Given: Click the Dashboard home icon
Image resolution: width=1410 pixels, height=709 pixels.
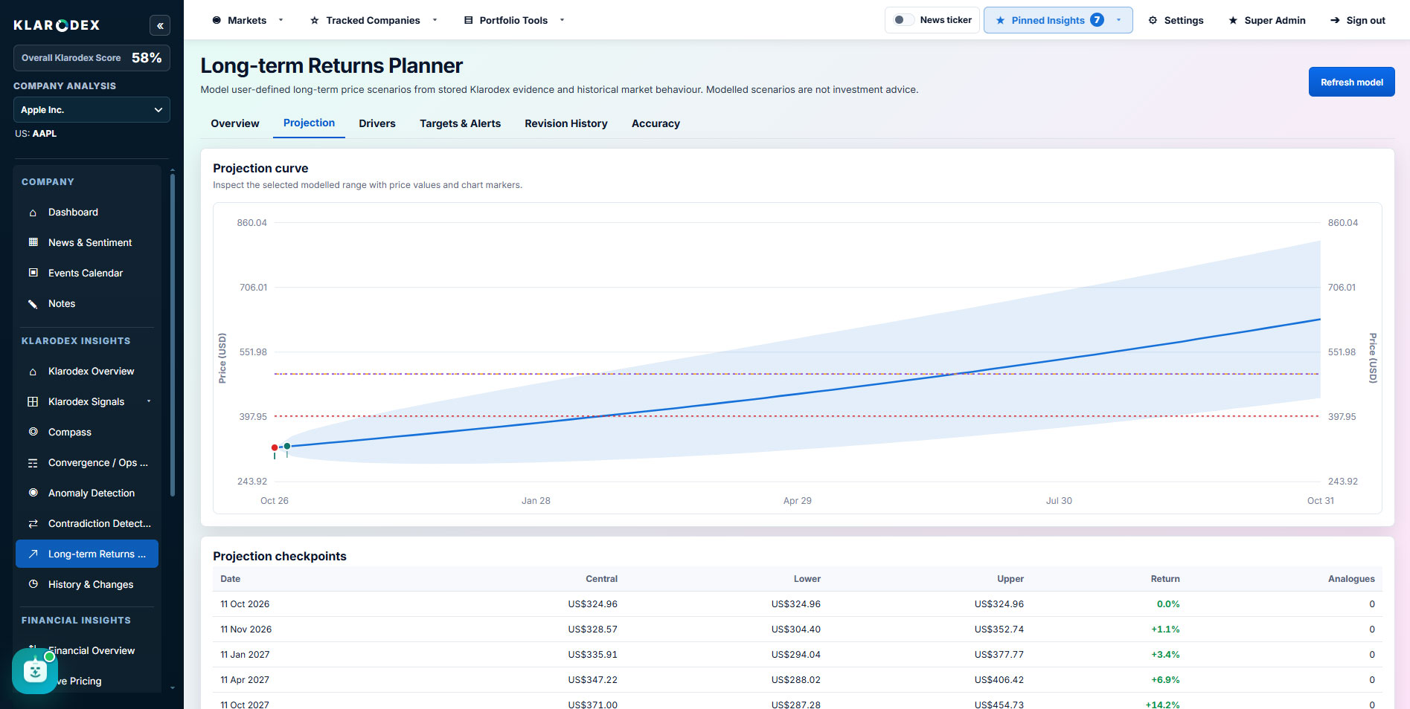Looking at the screenshot, I should pos(33,213).
